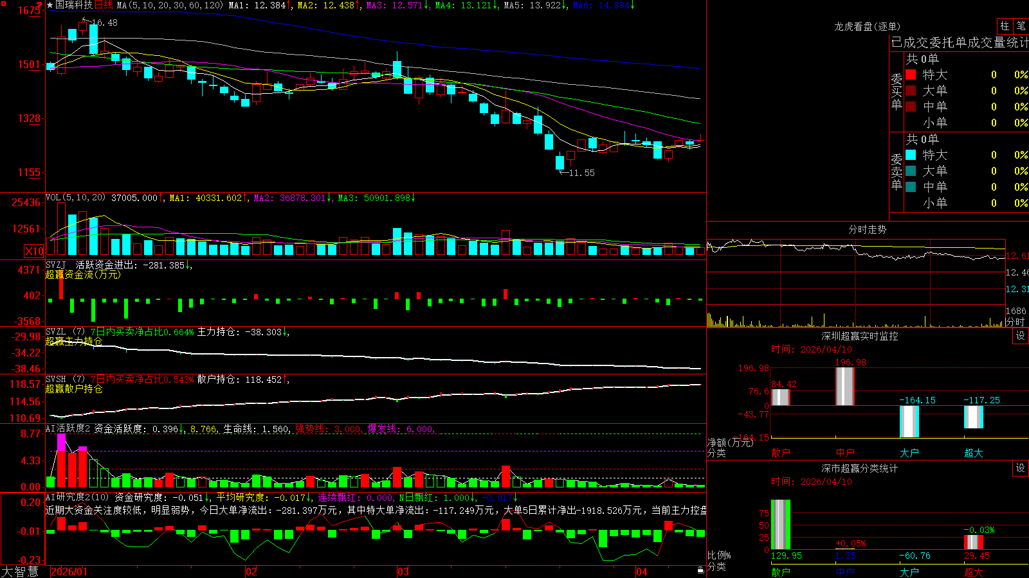Click the star icon beside 国瑞科技
This screenshot has height=578, width=1029.
tap(50, 5)
